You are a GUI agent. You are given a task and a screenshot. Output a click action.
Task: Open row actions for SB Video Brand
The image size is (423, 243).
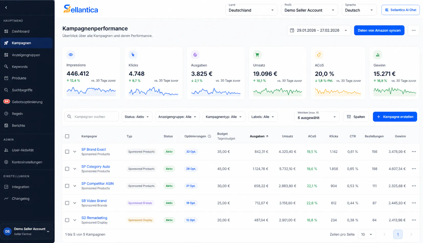click(x=414, y=203)
